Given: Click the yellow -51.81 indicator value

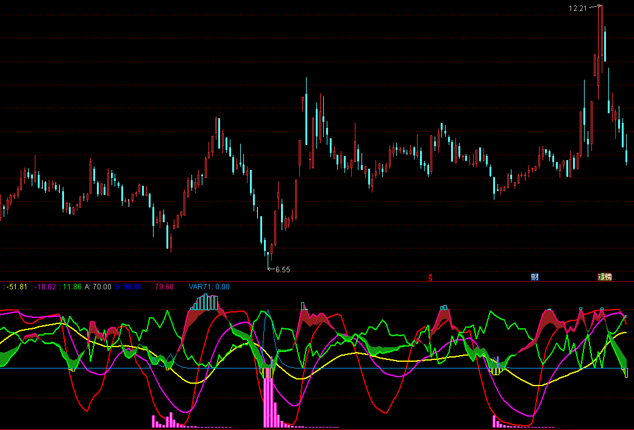Looking at the screenshot, I should 15,286.
